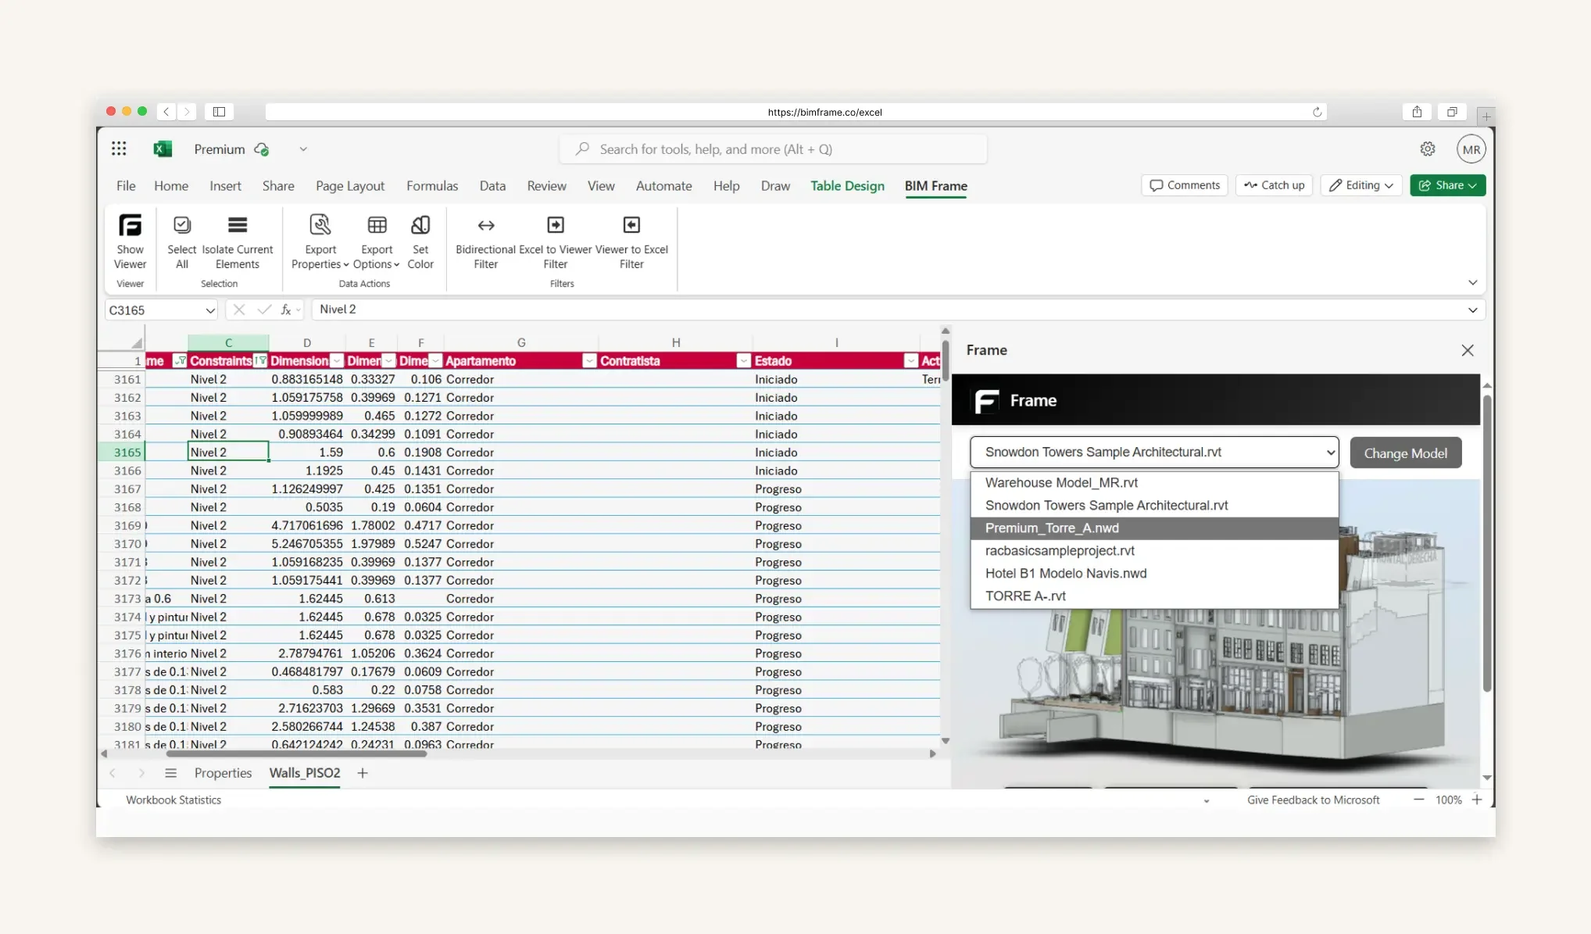Open the Table Design tab

pos(847,186)
